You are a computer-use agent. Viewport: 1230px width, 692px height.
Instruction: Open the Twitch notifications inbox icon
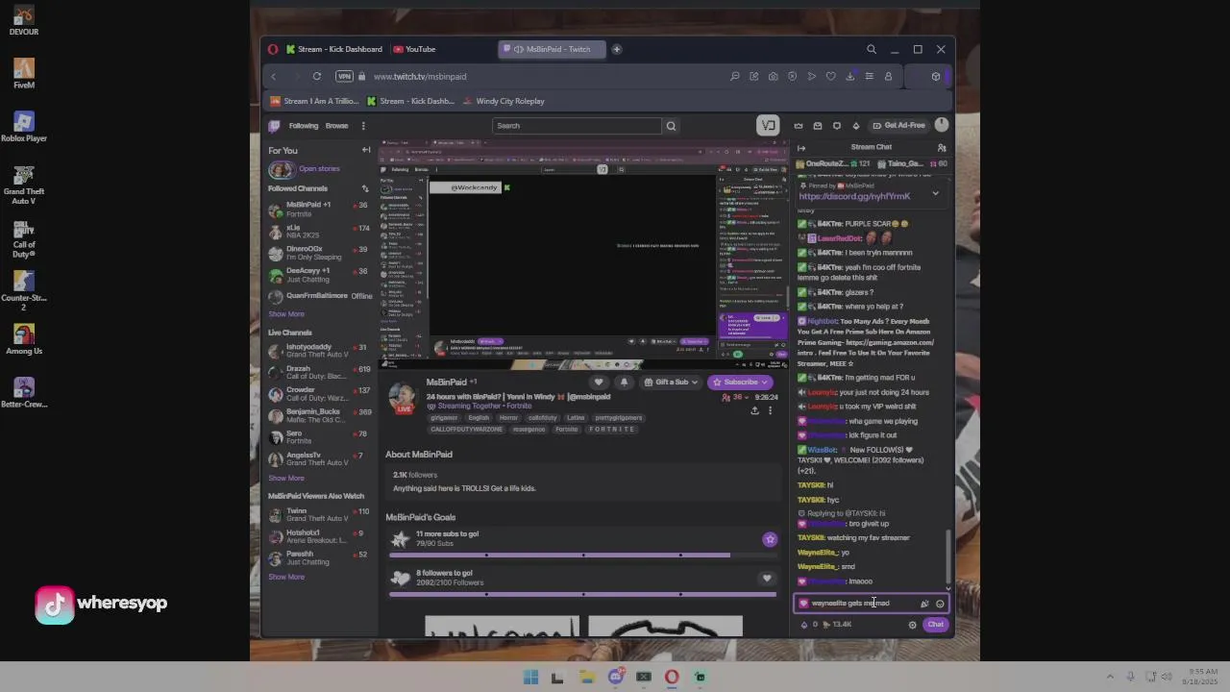818,126
